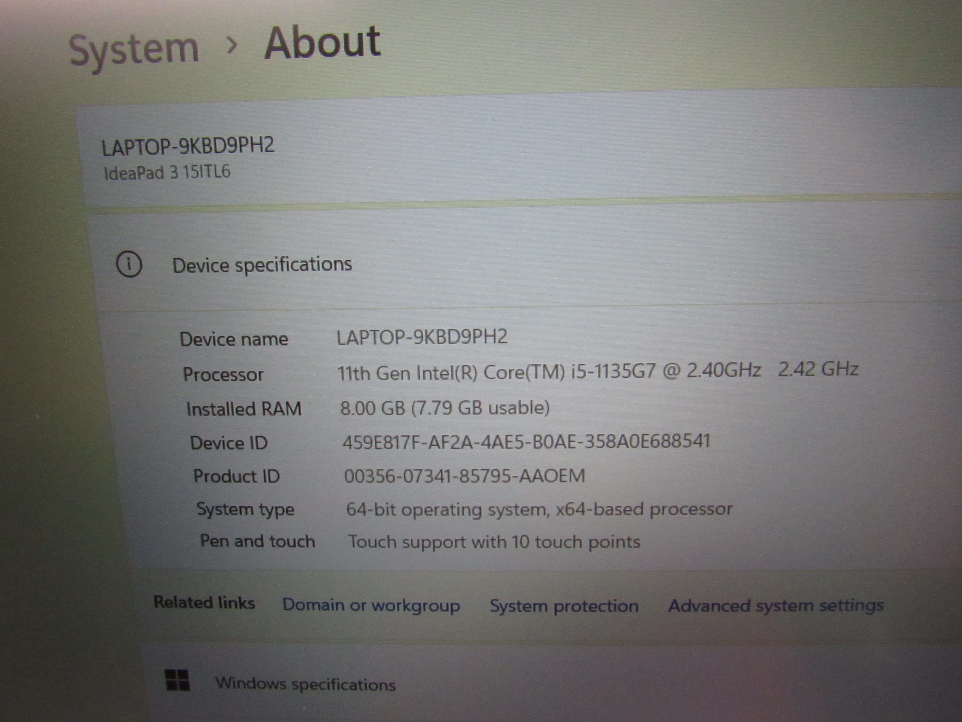Select the Device ID value
The width and height of the screenshot is (962, 722).
(x=526, y=442)
